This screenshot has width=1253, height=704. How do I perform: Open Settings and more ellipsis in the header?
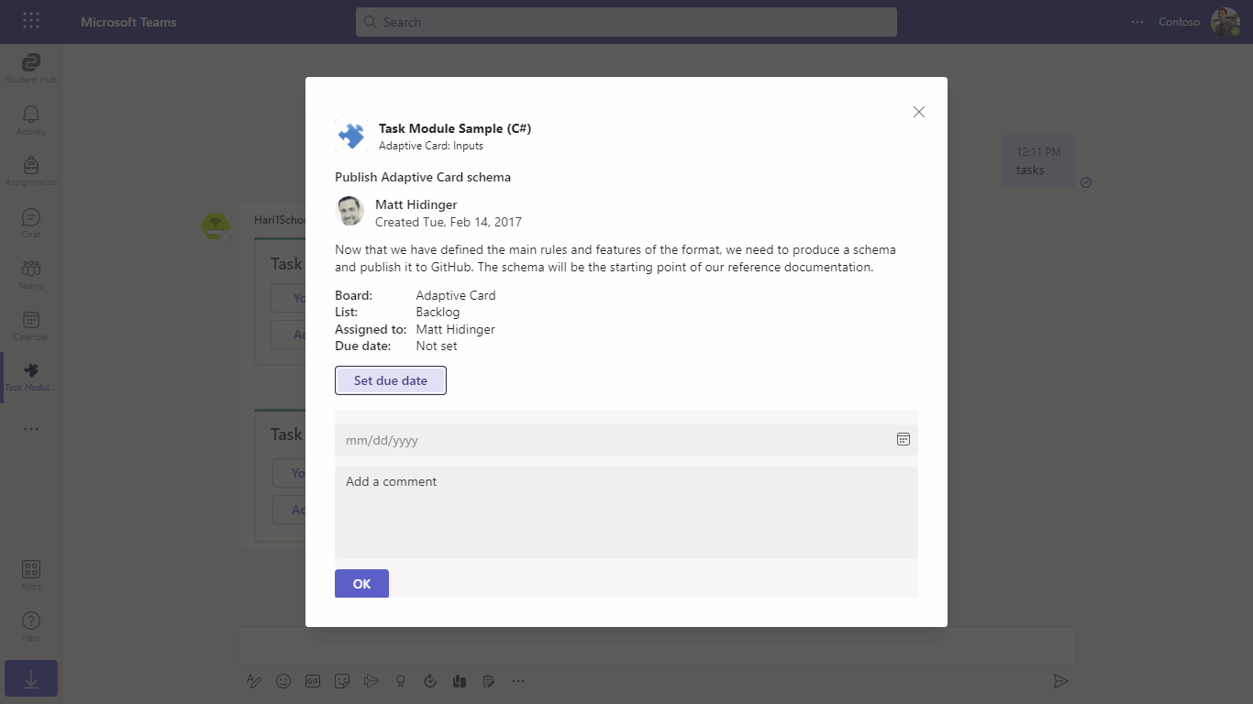pyautogui.click(x=1137, y=22)
